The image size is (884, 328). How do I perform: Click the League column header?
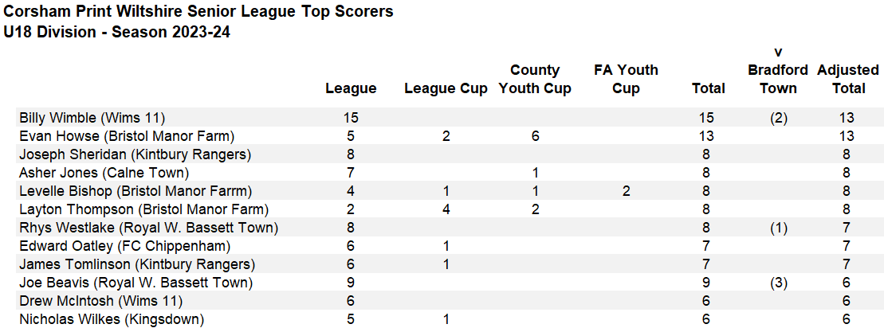coord(351,88)
